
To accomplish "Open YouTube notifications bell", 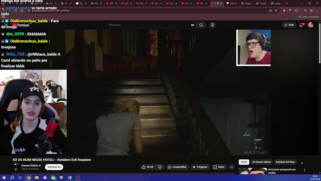I will coord(301,25).
